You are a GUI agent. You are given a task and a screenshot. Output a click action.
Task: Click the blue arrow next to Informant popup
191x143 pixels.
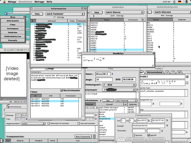[138, 89]
